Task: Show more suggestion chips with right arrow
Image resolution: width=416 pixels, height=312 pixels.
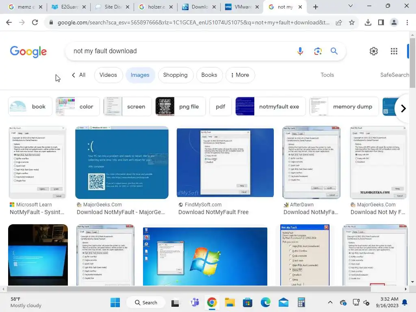Action: (x=403, y=108)
